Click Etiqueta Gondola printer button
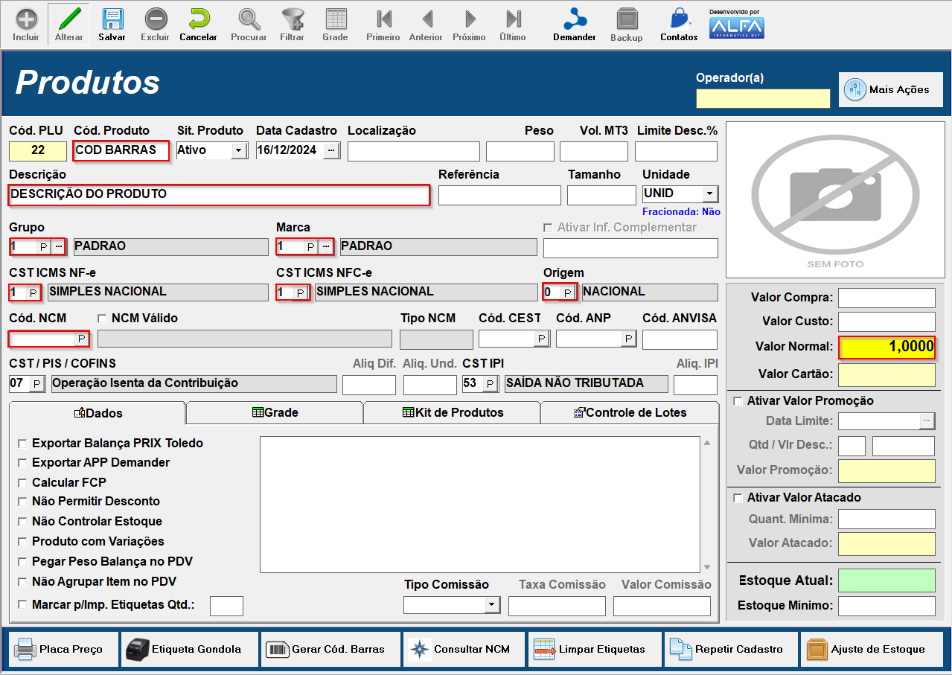 (190, 649)
